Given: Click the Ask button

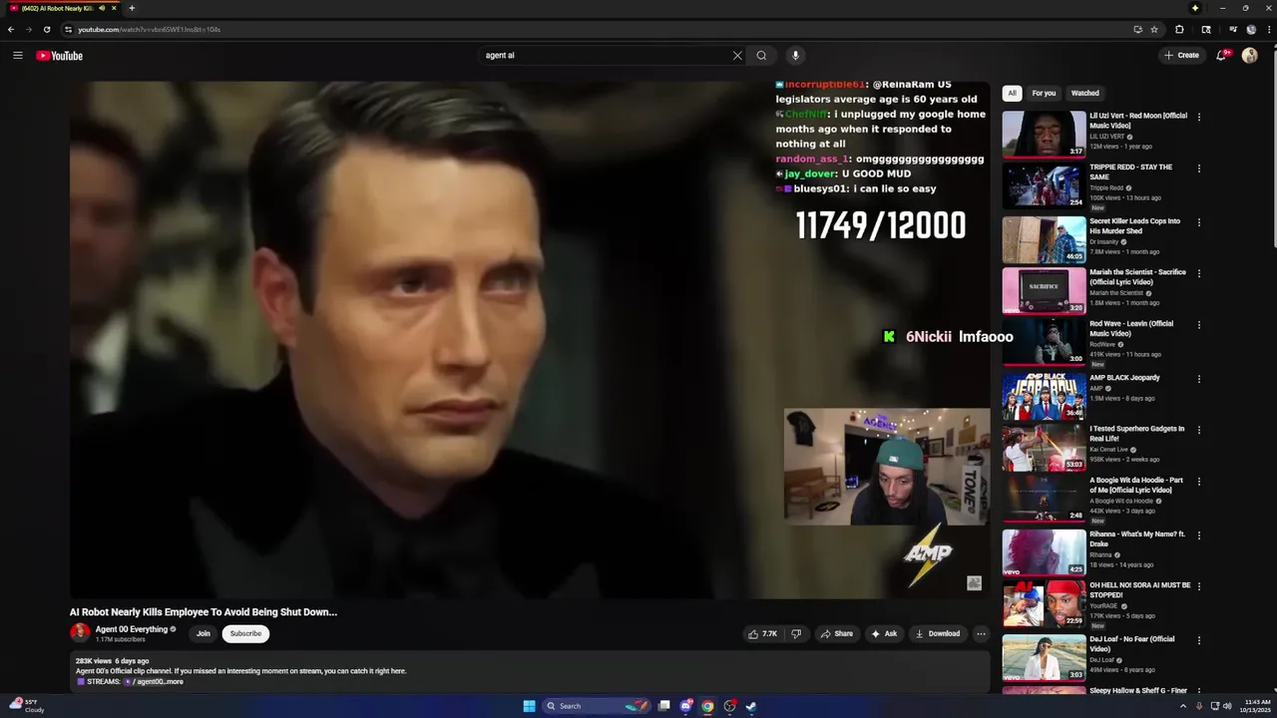Looking at the screenshot, I should coord(884,633).
